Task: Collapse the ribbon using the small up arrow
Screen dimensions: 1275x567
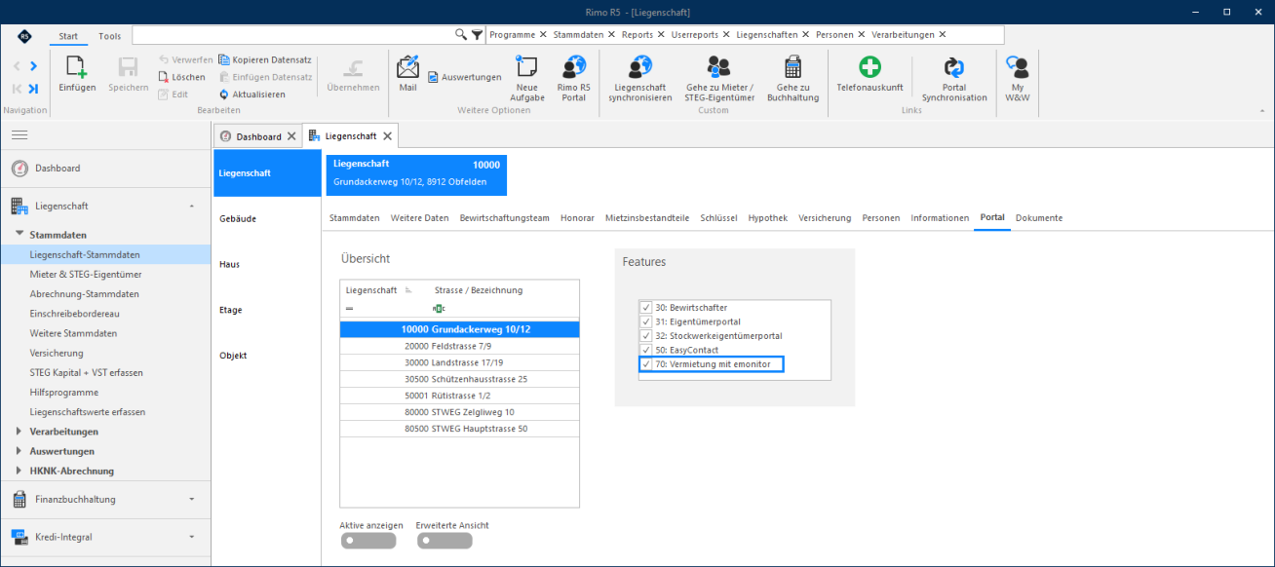Action: [1260, 111]
